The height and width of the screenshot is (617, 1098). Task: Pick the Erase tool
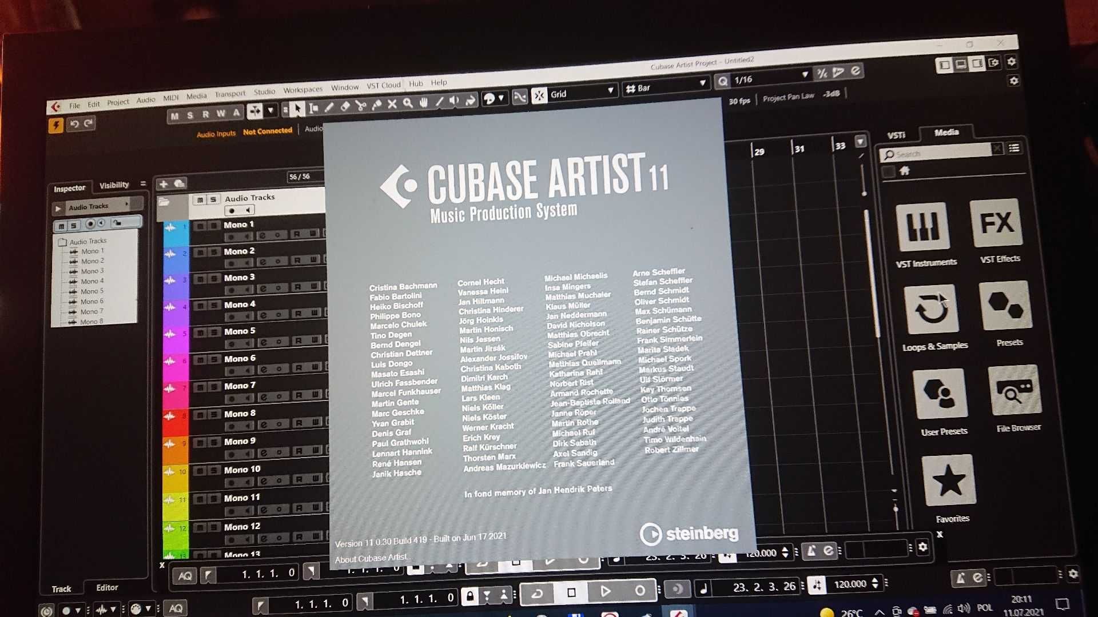tap(345, 106)
